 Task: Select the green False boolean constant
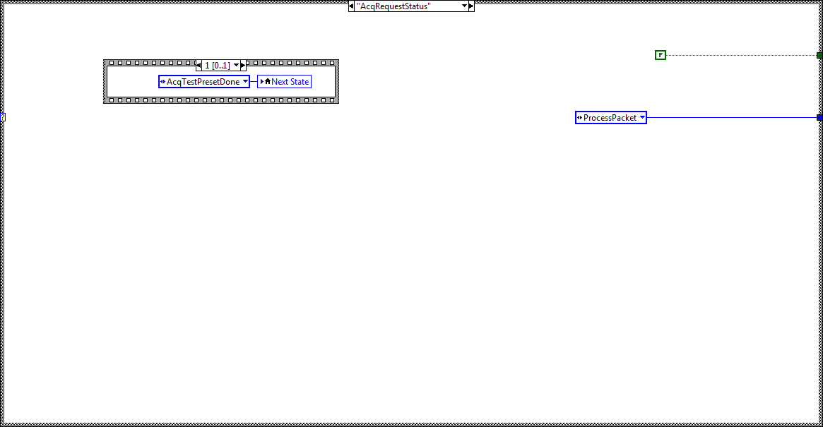[660, 54]
